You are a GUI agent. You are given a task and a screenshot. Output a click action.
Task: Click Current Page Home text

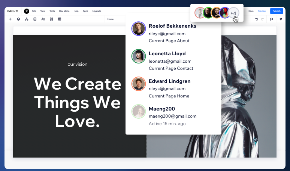[x=169, y=96]
